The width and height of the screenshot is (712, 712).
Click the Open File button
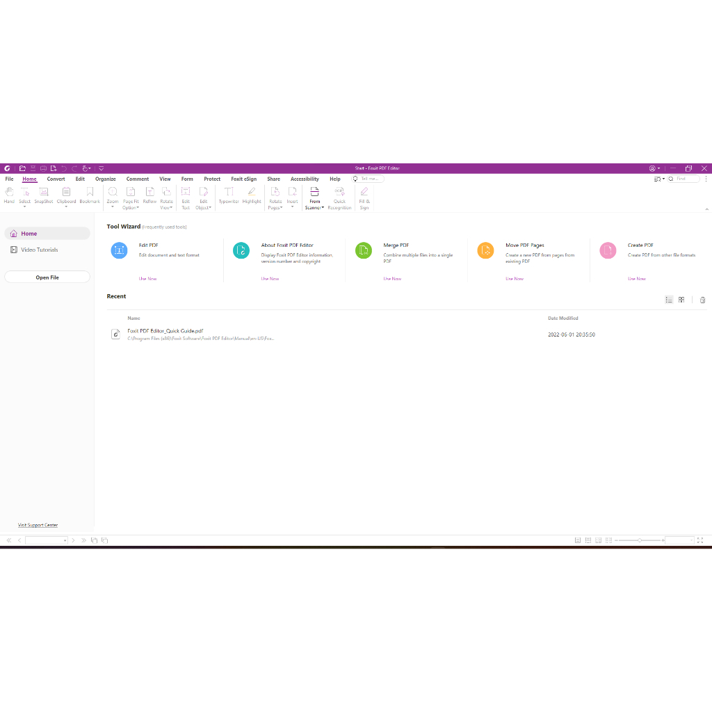[x=47, y=277]
